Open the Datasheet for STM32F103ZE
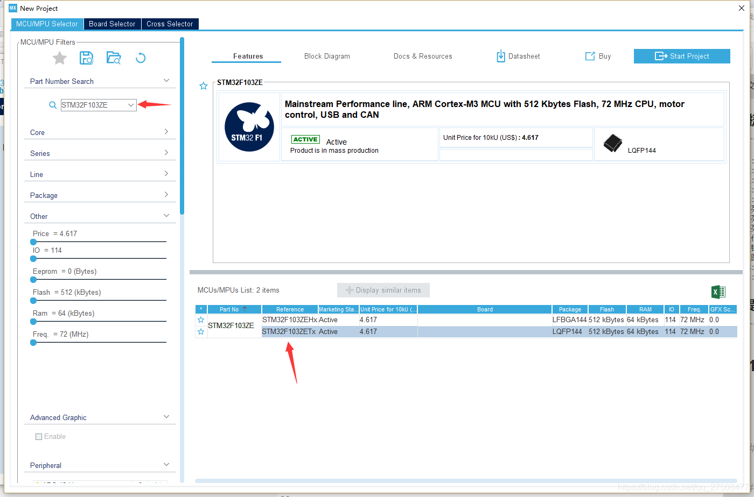The height and width of the screenshot is (497, 754). click(518, 56)
